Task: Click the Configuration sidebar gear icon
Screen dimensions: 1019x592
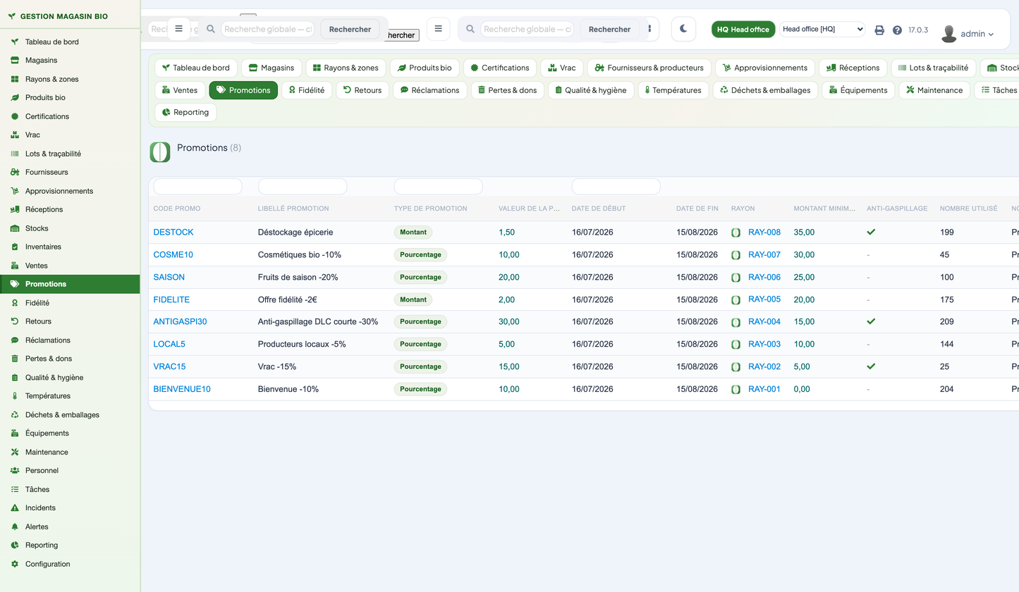Action: click(x=15, y=564)
